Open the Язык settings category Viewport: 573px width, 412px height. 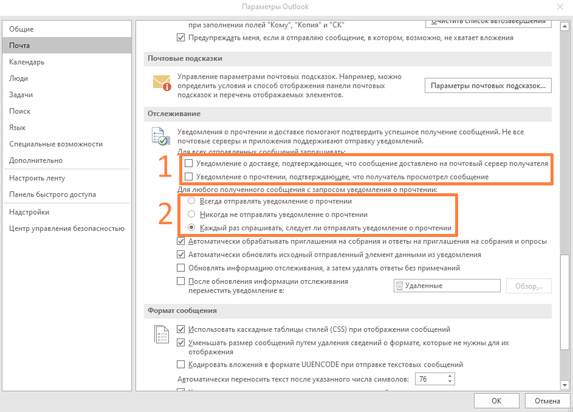pyautogui.click(x=67, y=128)
